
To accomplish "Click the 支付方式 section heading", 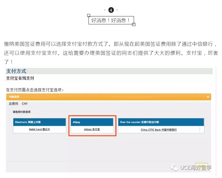I will (x=16, y=71).
